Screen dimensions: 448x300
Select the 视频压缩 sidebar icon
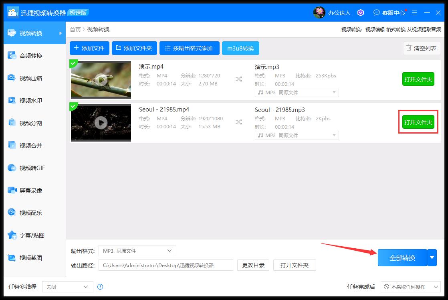[x=26, y=77]
